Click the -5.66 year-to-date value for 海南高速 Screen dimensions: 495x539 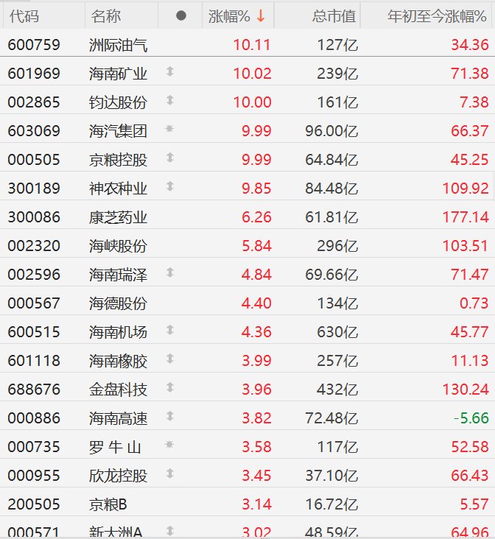470,418
